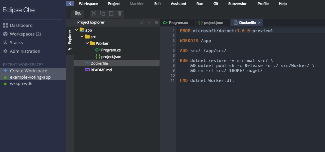
Task: Open the Project menu
Action: pyautogui.click(x=114, y=4)
